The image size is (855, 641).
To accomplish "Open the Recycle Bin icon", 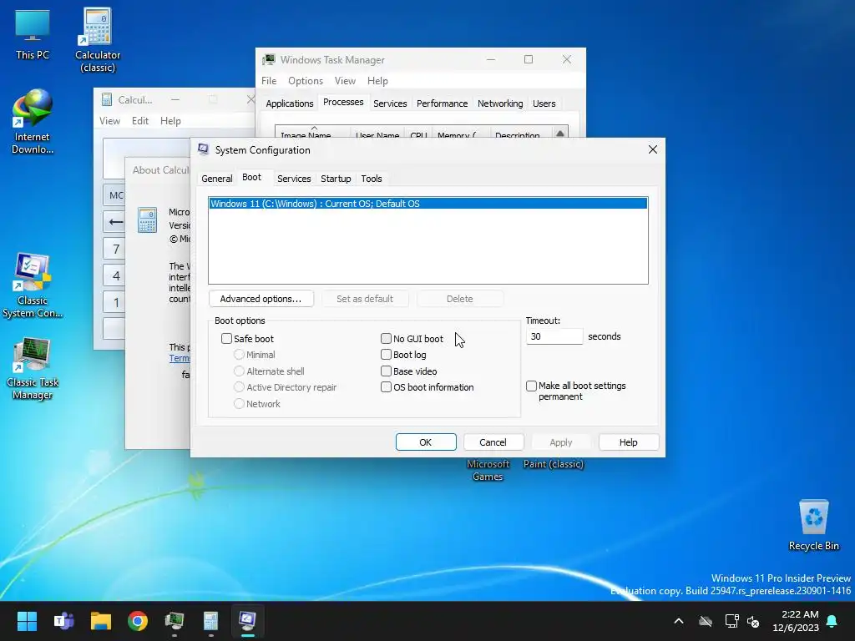I will coord(813,524).
